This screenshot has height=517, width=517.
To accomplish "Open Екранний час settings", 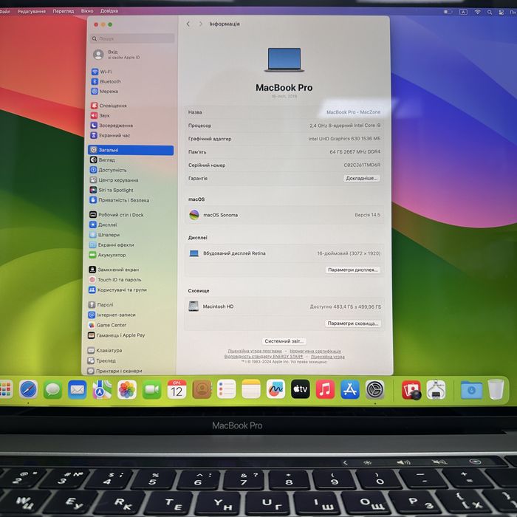I will pos(110,135).
